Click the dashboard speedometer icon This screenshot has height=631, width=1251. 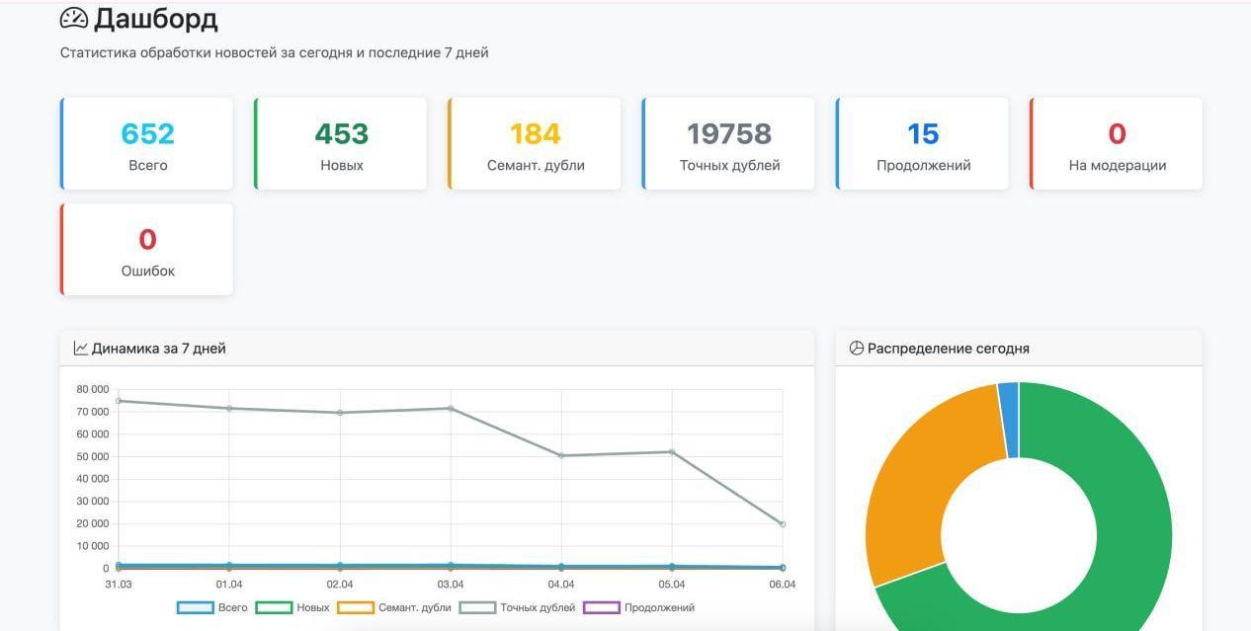74,19
